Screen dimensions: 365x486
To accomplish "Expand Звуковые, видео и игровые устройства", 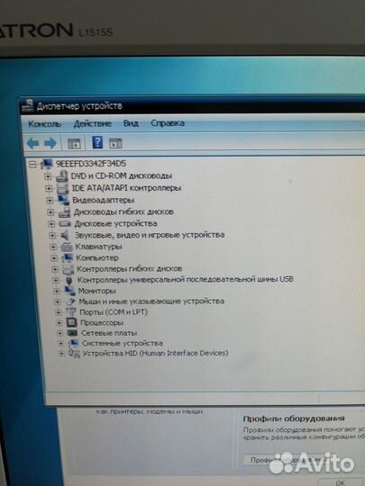I will [x=52, y=236].
